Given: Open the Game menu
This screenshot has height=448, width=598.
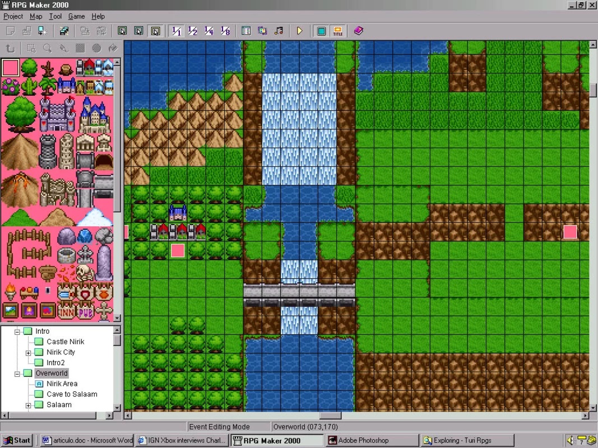Looking at the screenshot, I should click(76, 16).
